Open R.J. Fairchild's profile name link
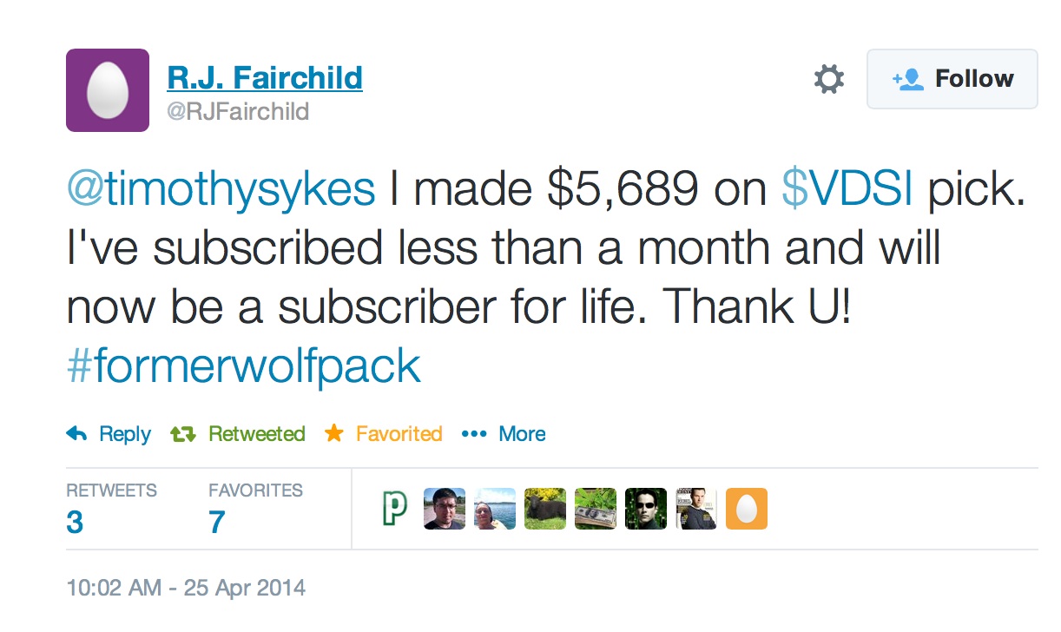Image resolution: width=1061 pixels, height=632 pixels. [x=265, y=78]
